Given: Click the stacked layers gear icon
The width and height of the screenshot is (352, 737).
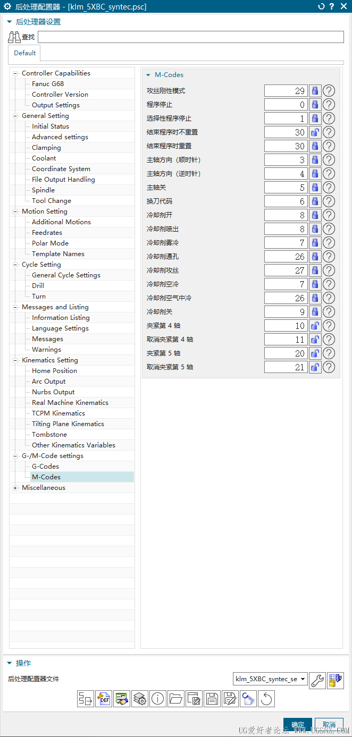Looking at the screenshot, I should tap(140, 699).
